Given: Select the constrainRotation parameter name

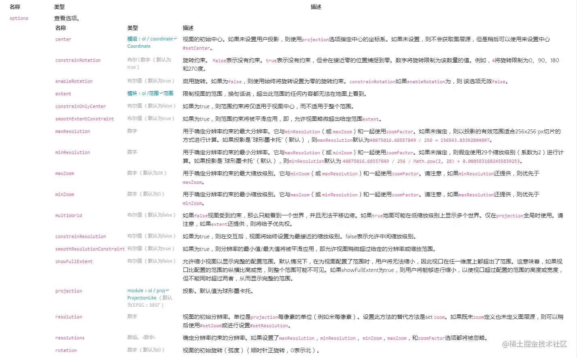Looking at the screenshot, I should pos(78,60).
